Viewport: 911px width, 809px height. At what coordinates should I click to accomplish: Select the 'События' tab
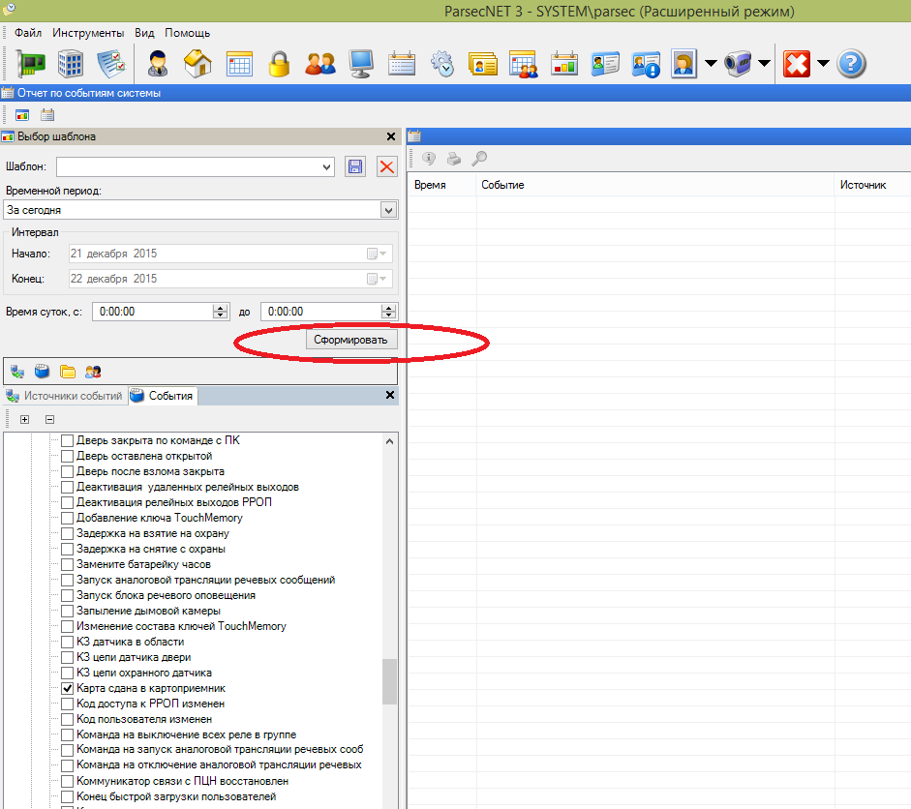pyautogui.click(x=163, y=396)
